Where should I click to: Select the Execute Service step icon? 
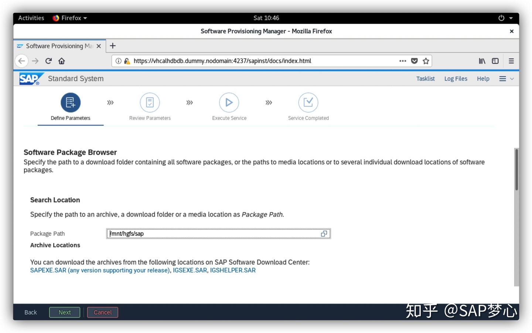(x=229, y=102)
